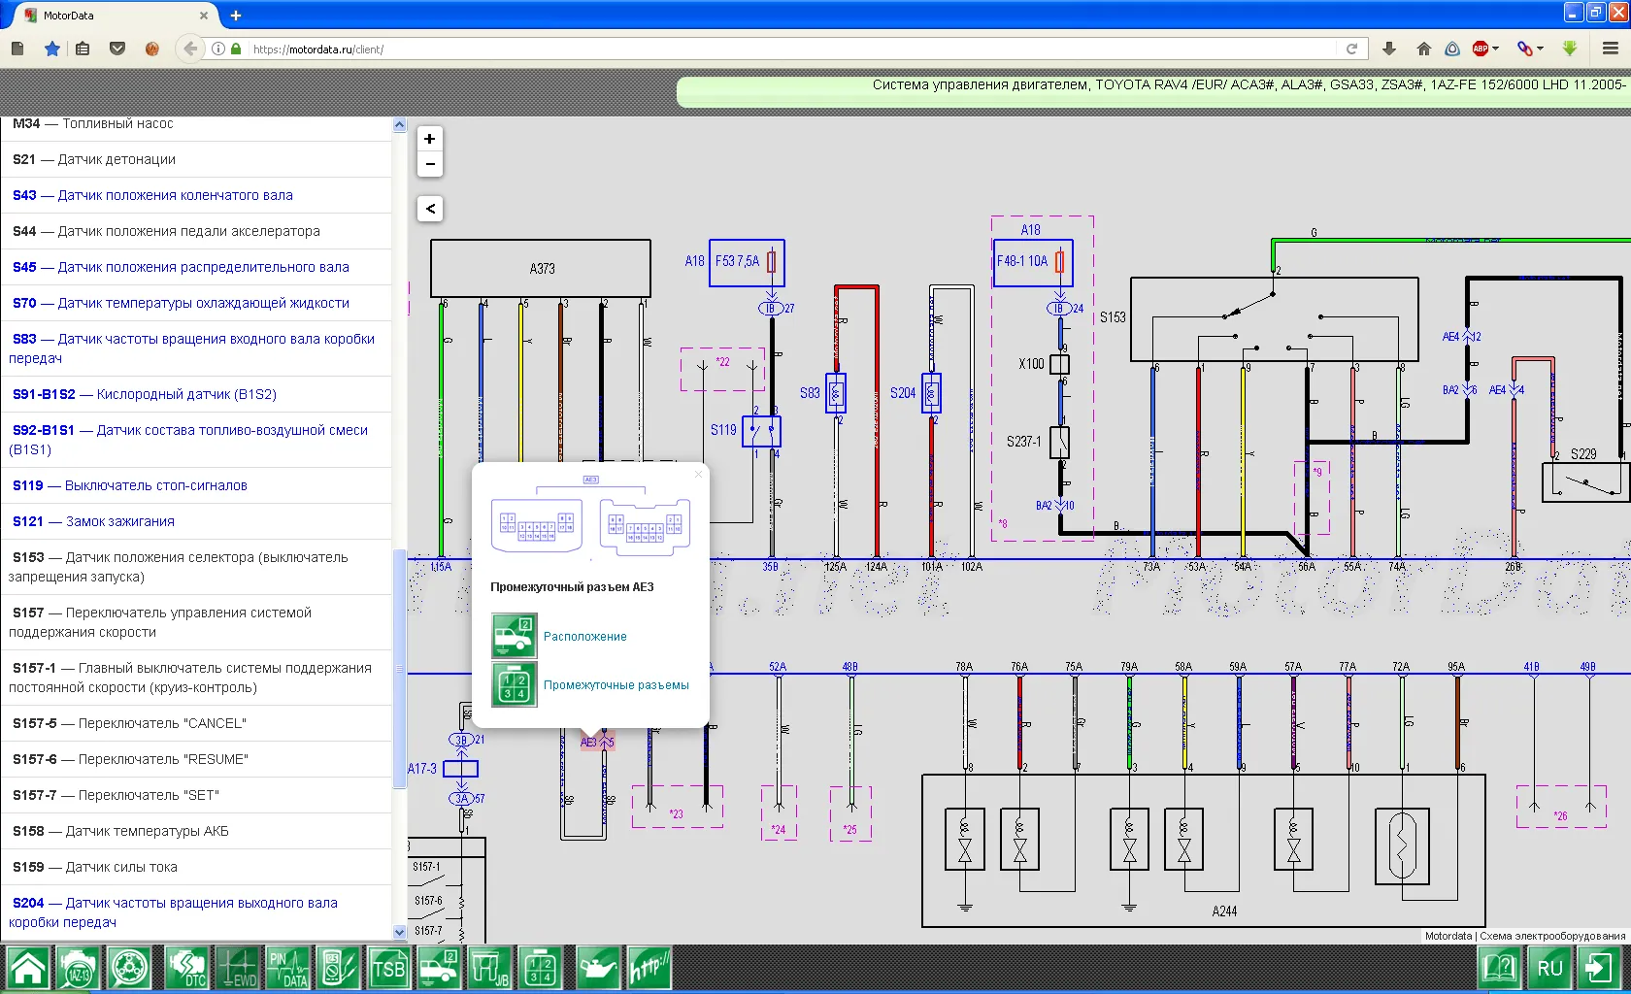Click the site identity info icon
The height and width of the screenshot is (994, 1631).
pyautogui.click(x=218, y=49)
